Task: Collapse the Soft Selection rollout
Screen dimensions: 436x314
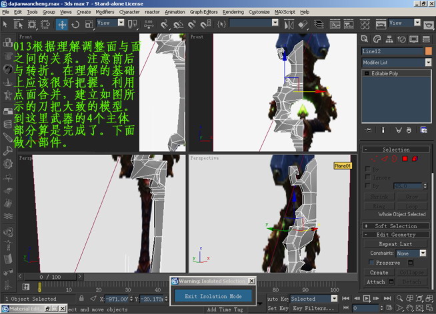Action: [x=396, y=226]
